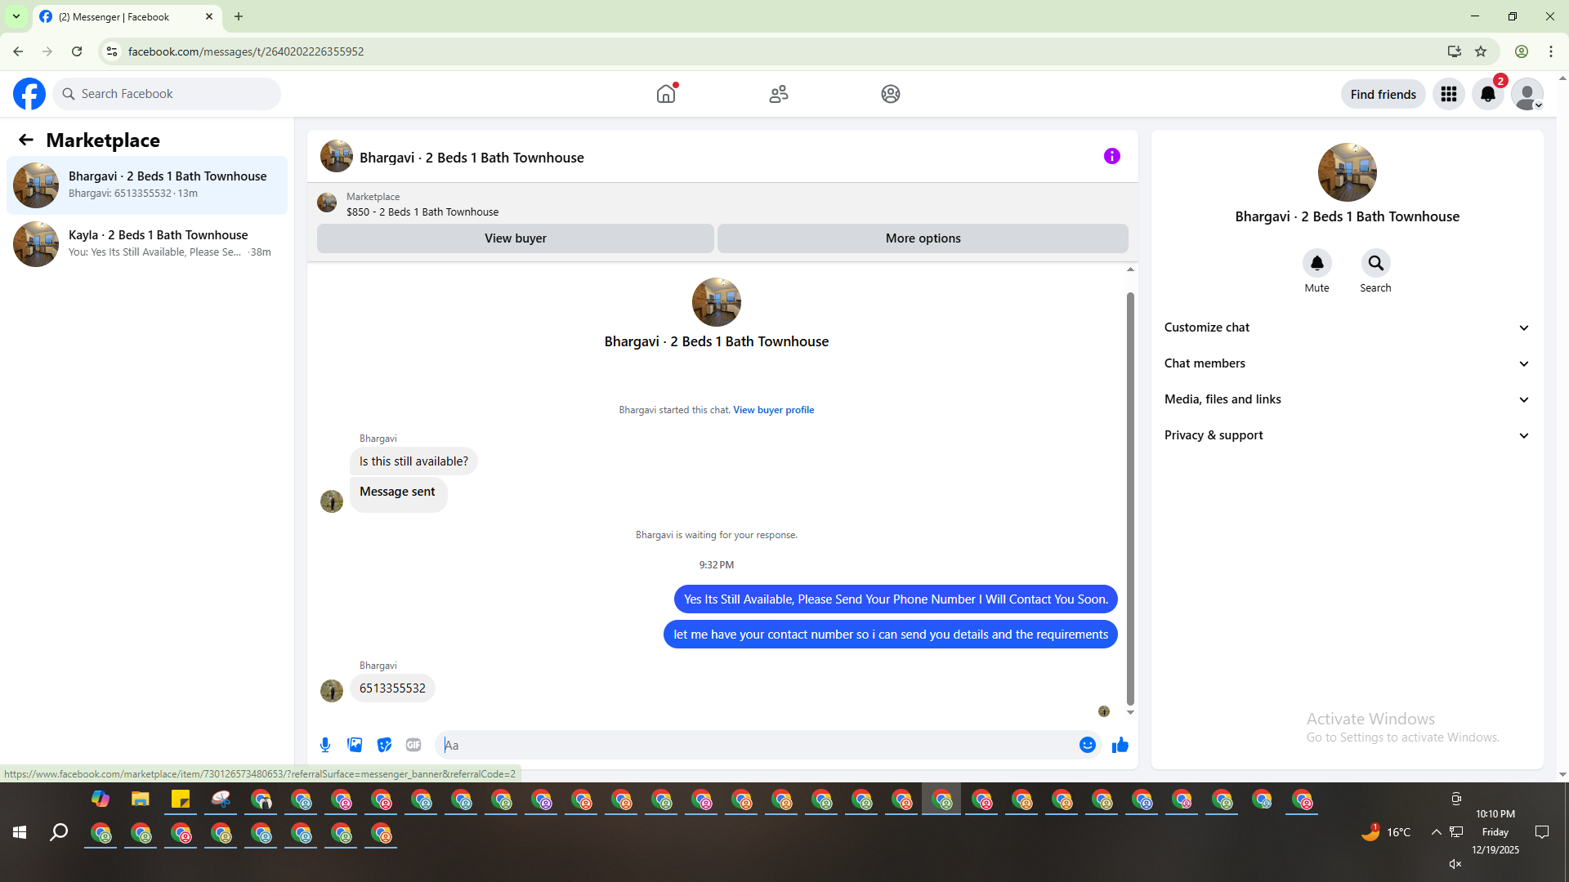Click the View buyer button
Screen dimensions: 1569x882
click(515, 238)
